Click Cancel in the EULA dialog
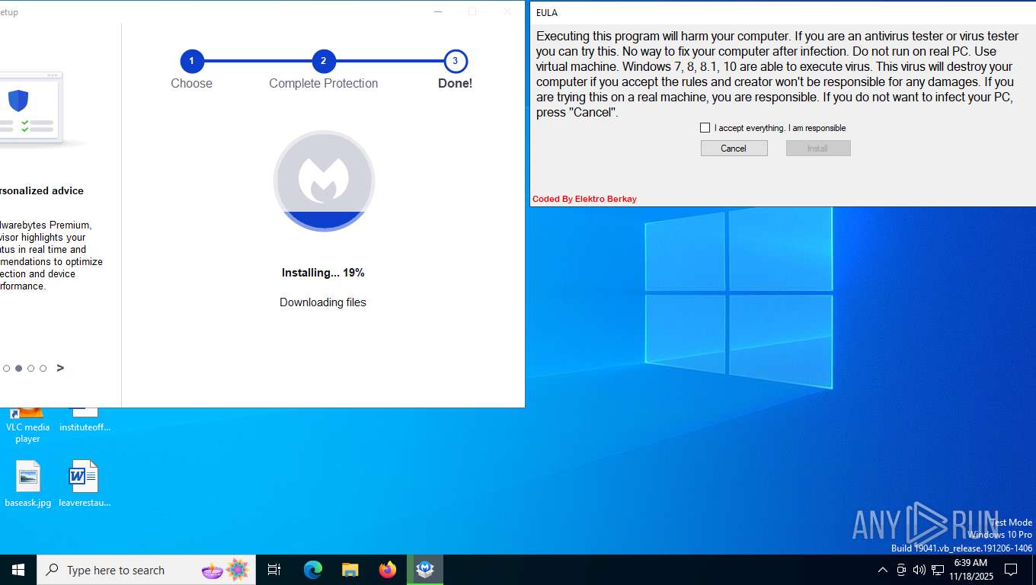 pyautogui.click(x=734, y=149)
